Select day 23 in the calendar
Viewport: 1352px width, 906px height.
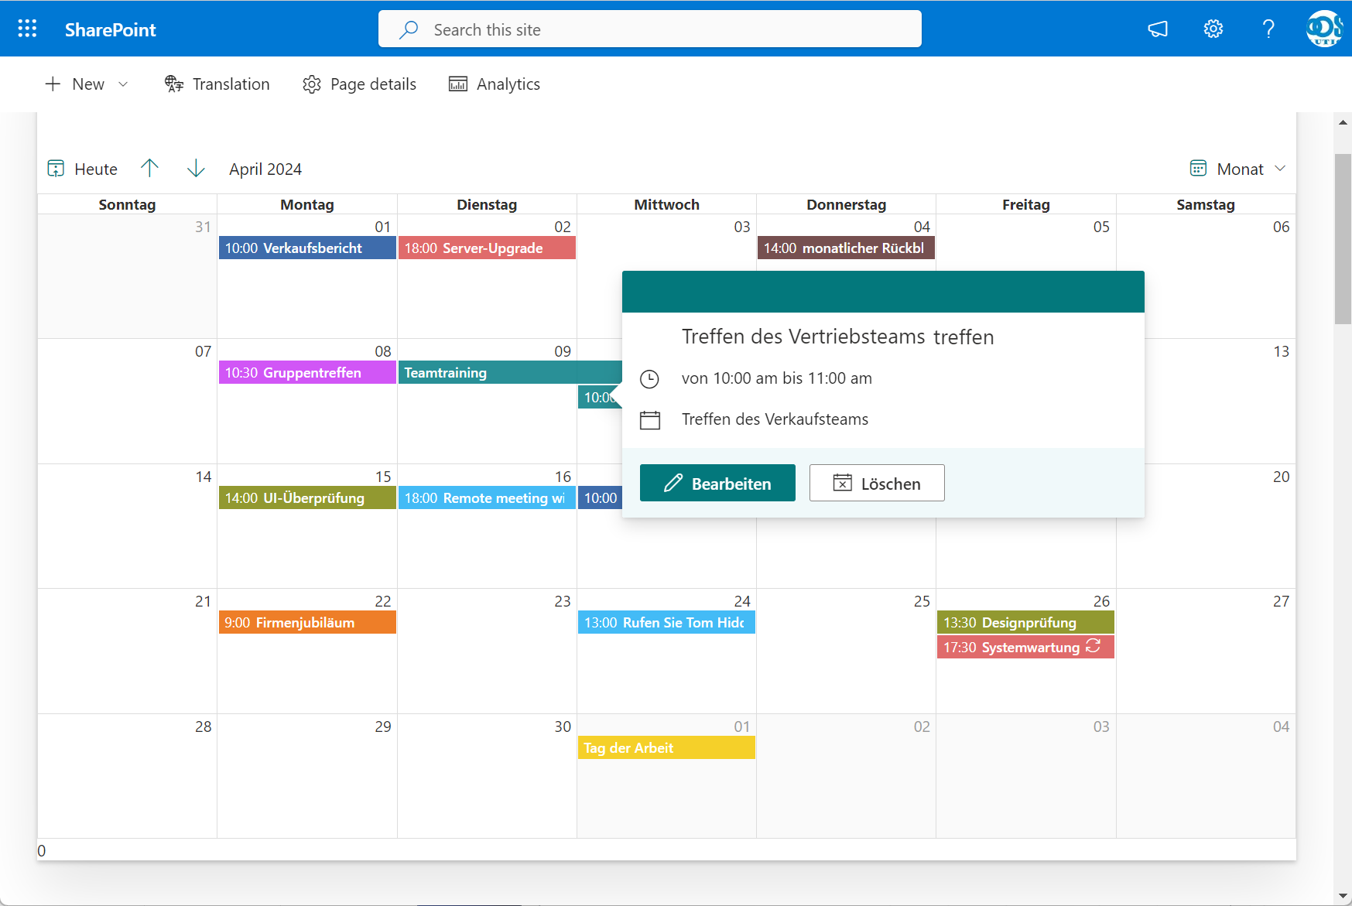(487, 651)
